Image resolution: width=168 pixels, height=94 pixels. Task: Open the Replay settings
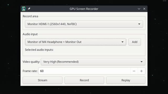pyautogui.click(x=126, y=80)
